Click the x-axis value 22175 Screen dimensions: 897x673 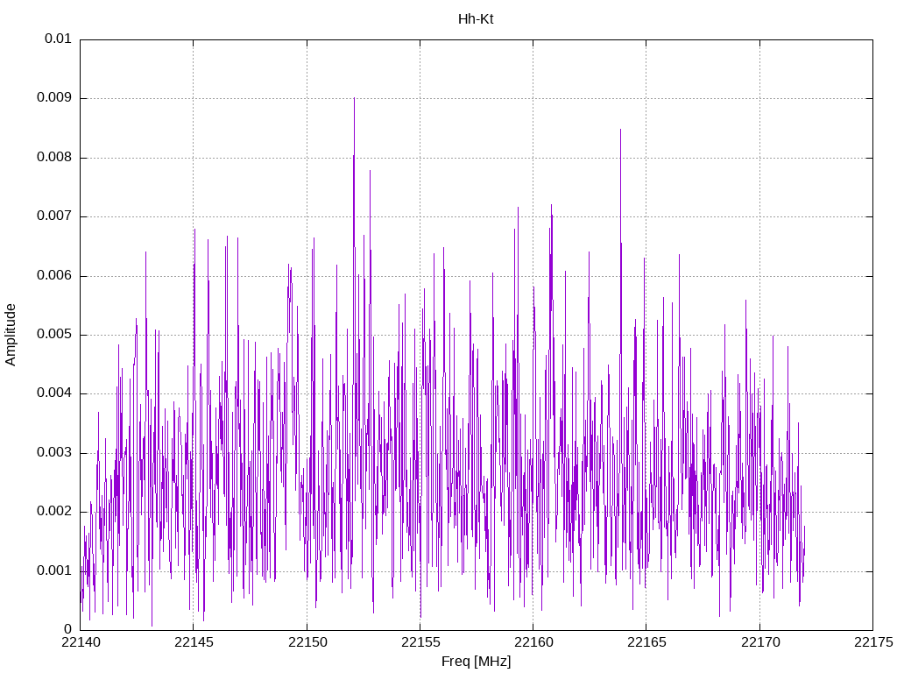click(873, 642)
